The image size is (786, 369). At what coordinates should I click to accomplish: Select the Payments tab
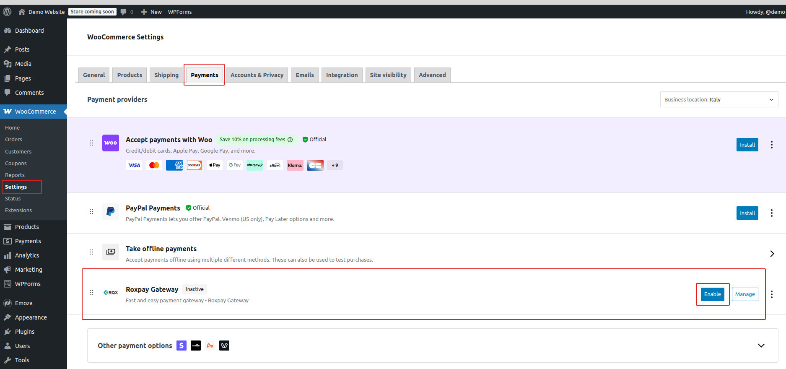click(x=204, y=75)
